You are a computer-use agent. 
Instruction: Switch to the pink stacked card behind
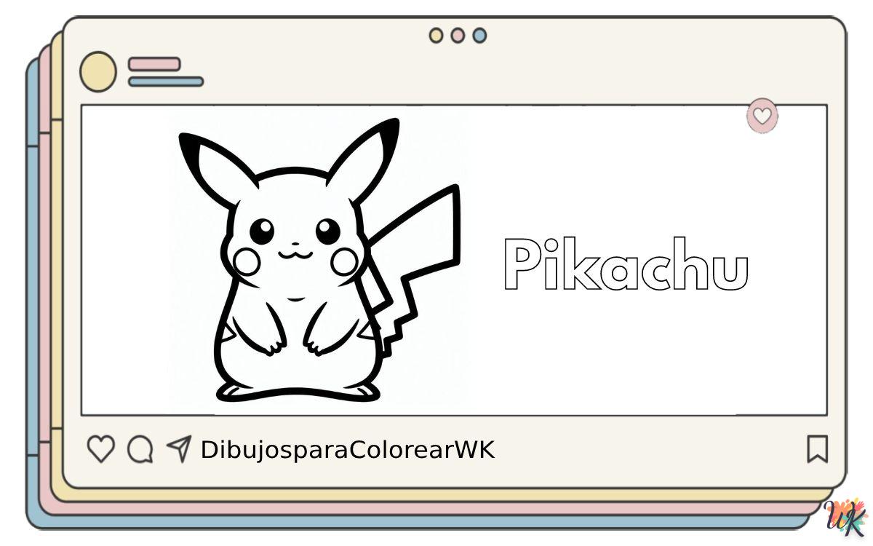point(45,291)
